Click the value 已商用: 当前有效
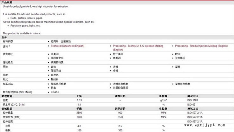234x132 pixels. point(61,41)
